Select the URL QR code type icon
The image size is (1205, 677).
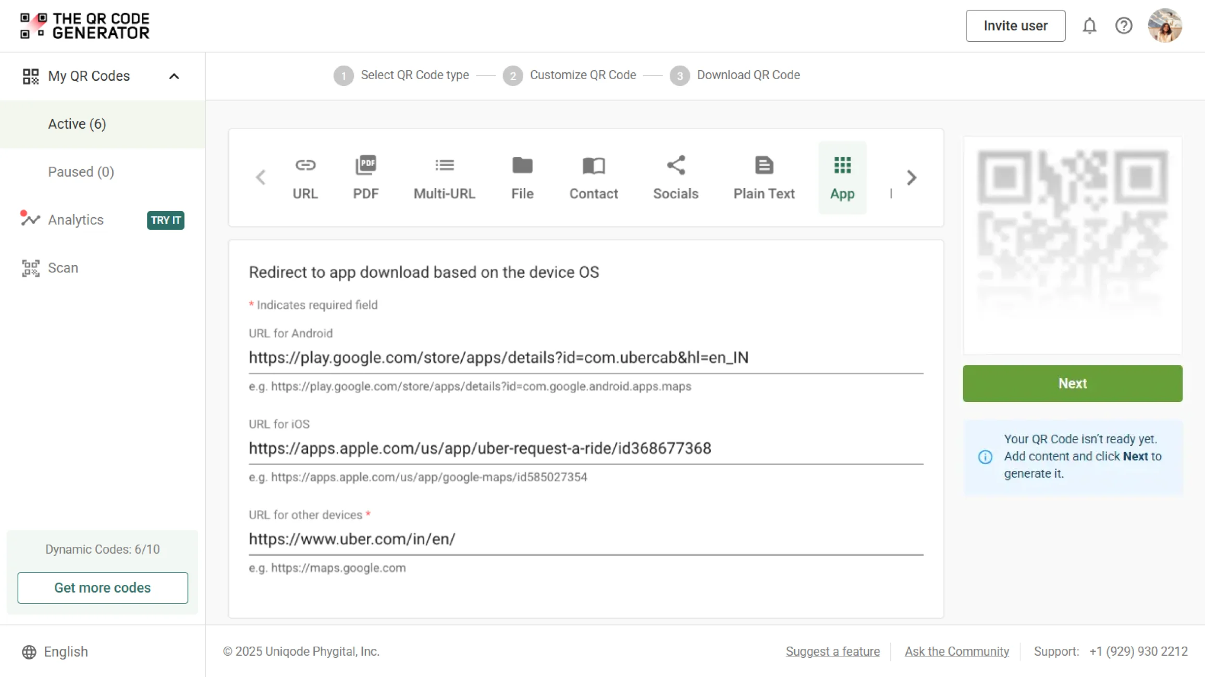coord(305,166)
